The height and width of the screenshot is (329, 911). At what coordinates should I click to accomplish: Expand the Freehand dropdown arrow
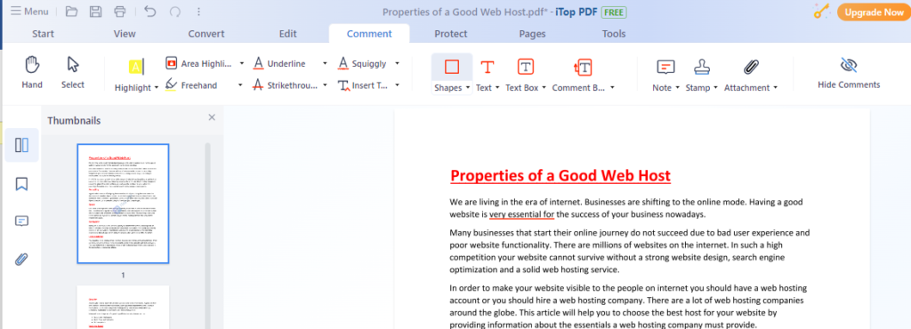239,85
